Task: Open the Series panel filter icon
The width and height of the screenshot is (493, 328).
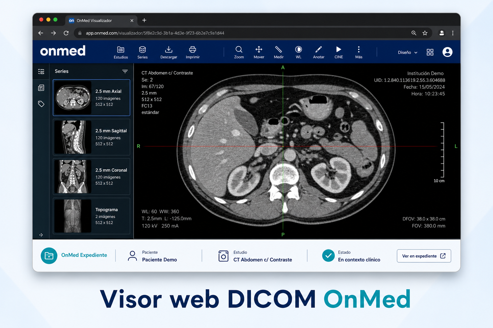Action: coord(125,71)
